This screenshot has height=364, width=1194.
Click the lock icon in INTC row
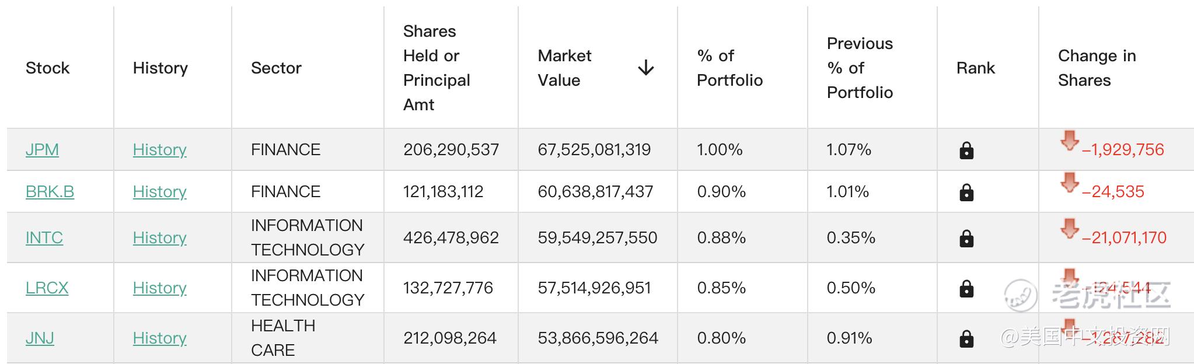pos(966,239)
